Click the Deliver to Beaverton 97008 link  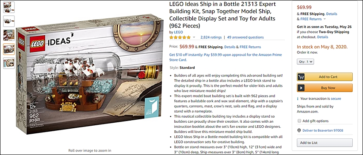point(323,130)
